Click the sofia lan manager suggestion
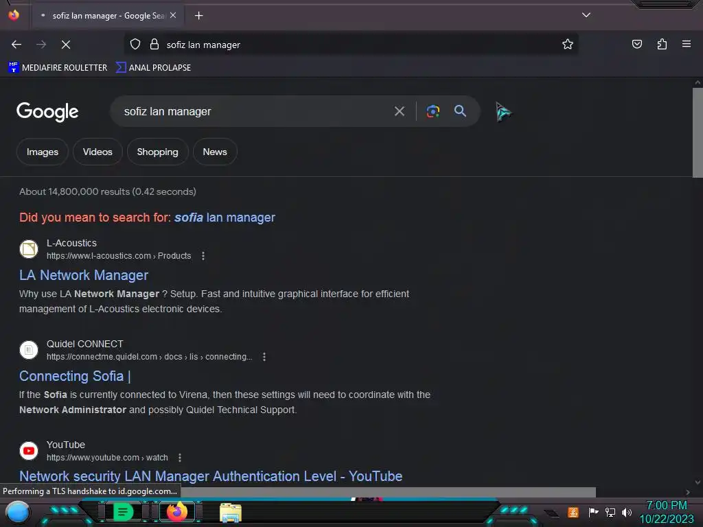 [x=224, y=218]
